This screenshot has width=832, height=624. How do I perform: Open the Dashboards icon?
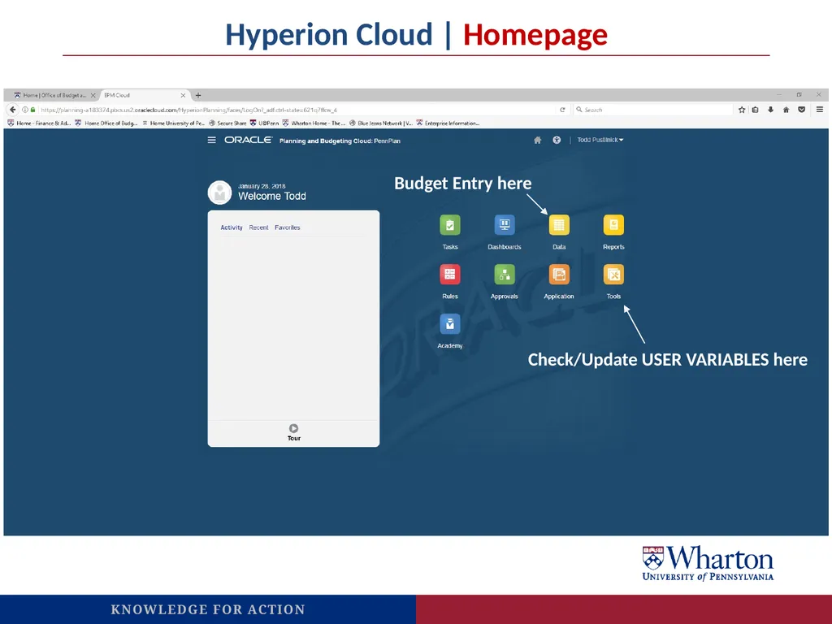pyautogui.click(x=504, y=225)
